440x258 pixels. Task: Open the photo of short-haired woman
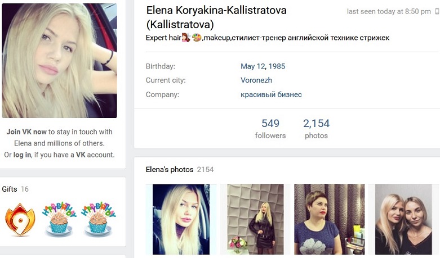coord(330,219)
